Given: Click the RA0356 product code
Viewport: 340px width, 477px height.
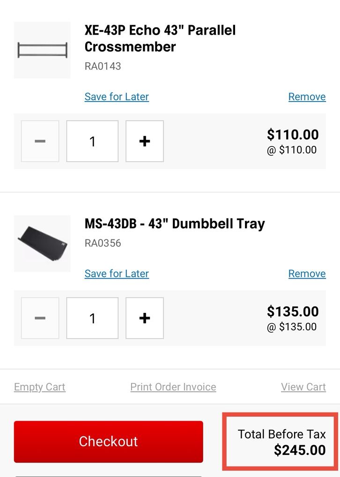Looking at the screenshot, I should pos(103,243).
